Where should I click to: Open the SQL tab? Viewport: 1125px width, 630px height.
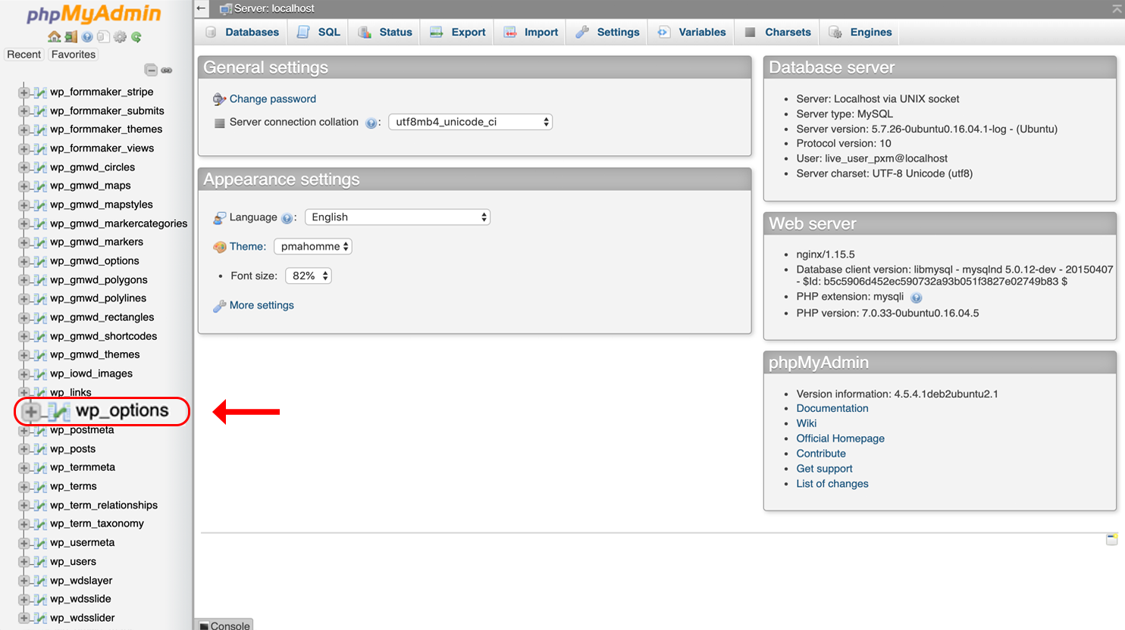coord(319,32)
